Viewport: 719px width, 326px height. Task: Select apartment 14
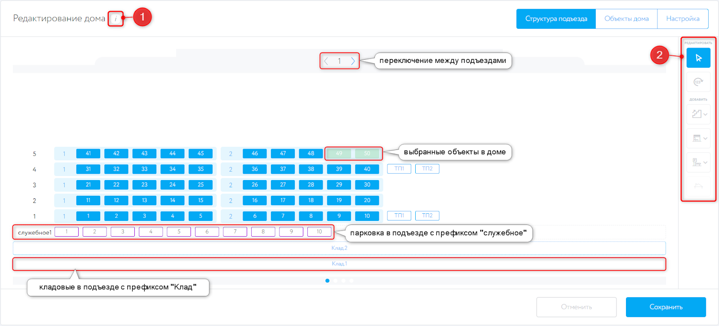(173, 200)
